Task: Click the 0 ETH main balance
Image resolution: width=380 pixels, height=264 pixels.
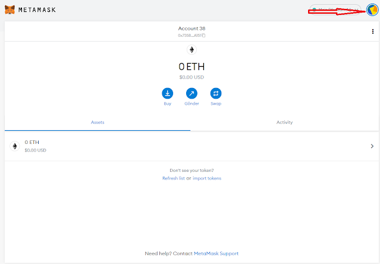Action: point(191,67)
